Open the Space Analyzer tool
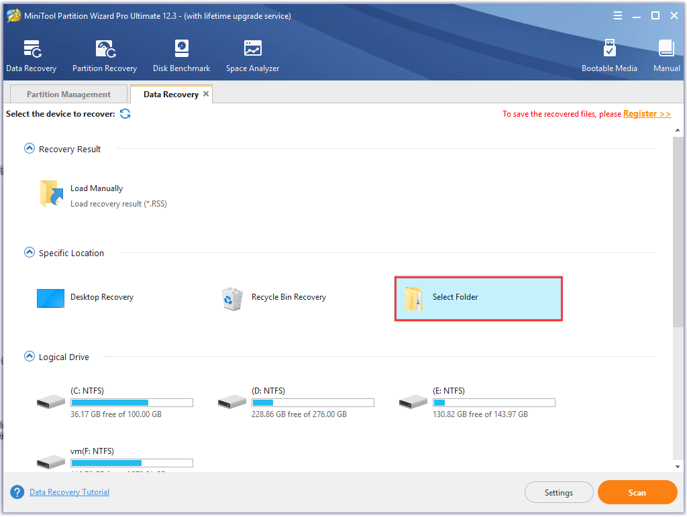 (252, 56)
